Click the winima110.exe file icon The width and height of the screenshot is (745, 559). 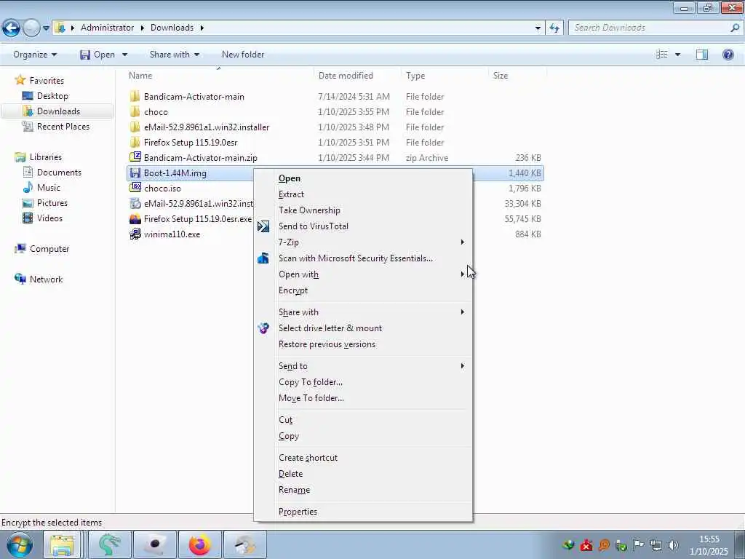click(135, 234)
